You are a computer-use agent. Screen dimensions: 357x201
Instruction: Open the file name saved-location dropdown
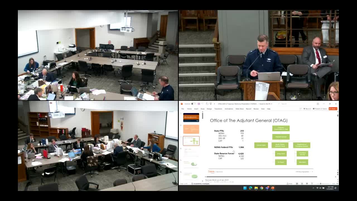(x=271, y=104)
